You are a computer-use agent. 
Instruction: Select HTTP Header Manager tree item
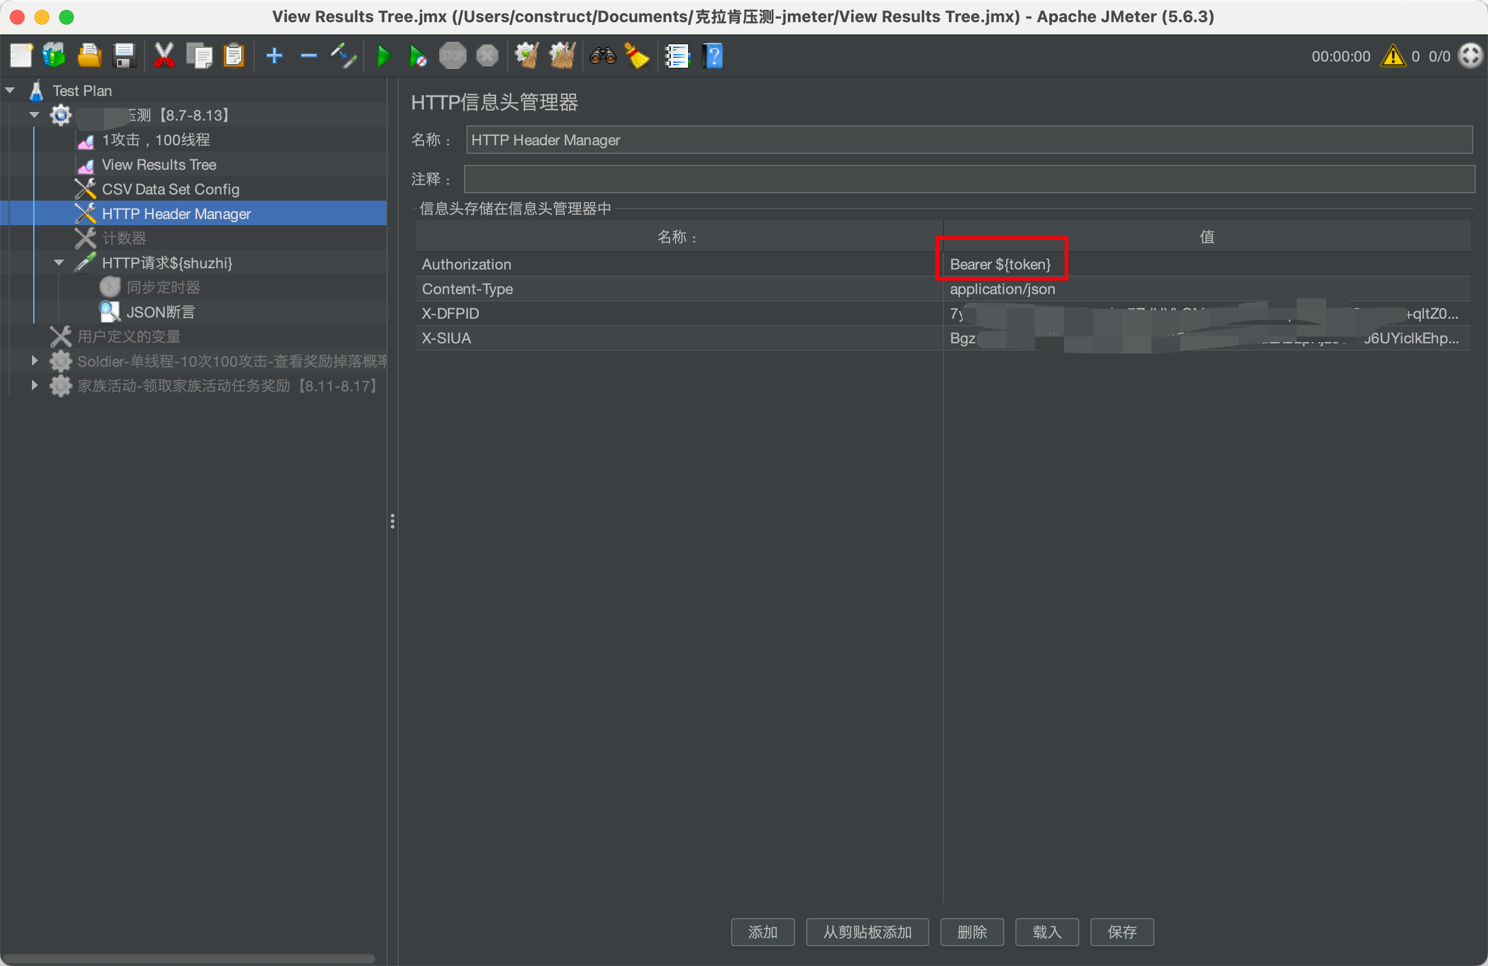175,214
